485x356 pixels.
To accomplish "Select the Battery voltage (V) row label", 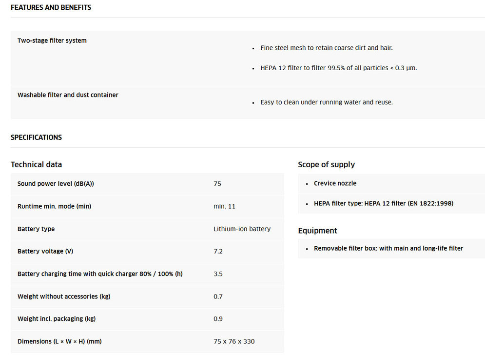I will [x=45, y=251].
